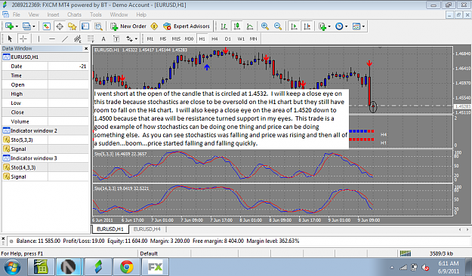Switch chart to MN timeframe
This screenshot has width=472, height=276.
[254, 38]
